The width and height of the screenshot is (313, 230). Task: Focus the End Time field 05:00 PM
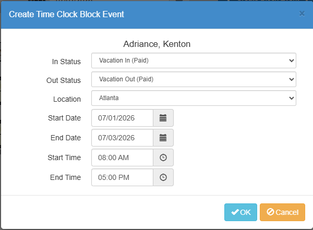(122, 177)
